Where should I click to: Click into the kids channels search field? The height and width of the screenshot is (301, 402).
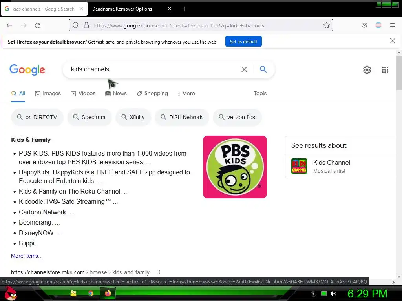[154, 69]
